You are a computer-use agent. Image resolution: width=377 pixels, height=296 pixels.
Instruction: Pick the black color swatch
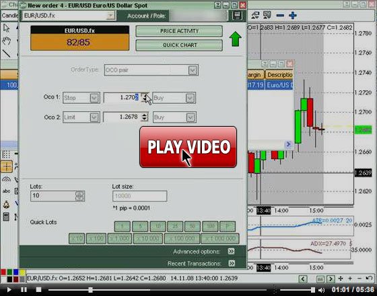[9, 279]
